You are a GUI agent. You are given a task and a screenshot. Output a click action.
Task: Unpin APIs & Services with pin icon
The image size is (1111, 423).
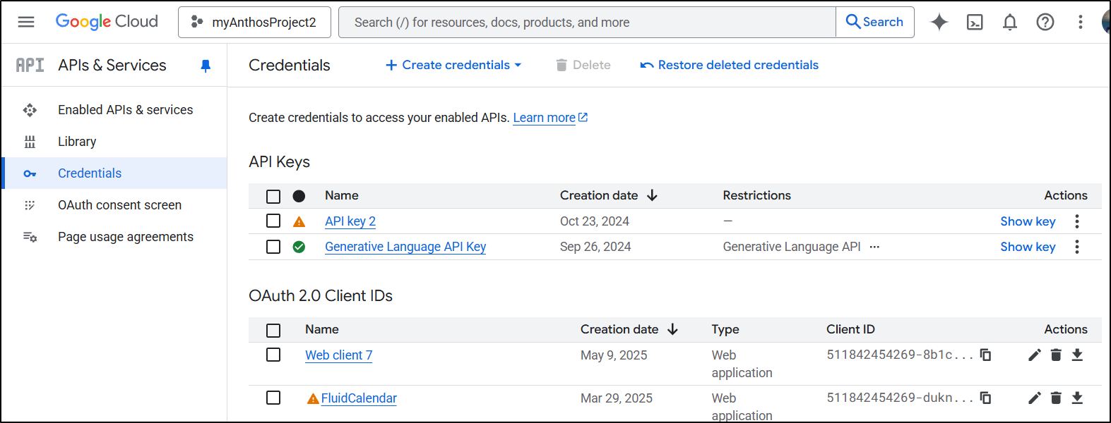pyautogui.click(x=206, y=66)
